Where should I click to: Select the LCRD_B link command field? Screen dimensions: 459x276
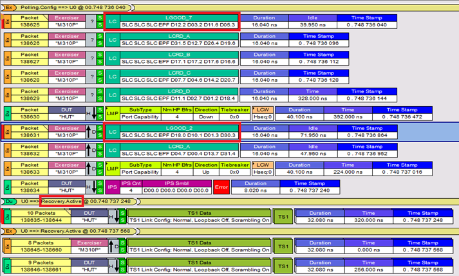pos(179,59)
